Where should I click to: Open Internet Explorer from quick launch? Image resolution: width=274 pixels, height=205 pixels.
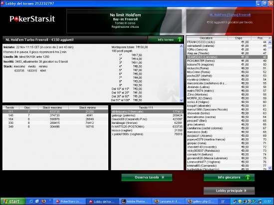[31, 202]
